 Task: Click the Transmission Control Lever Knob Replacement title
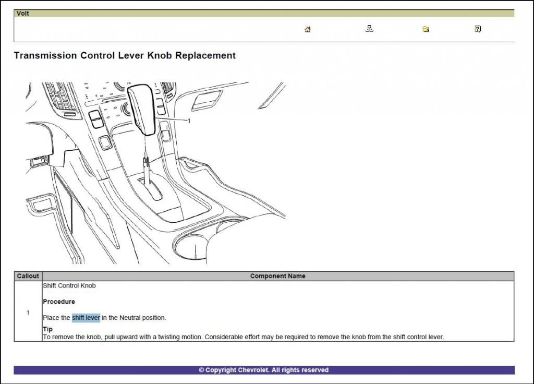[125, 55]
